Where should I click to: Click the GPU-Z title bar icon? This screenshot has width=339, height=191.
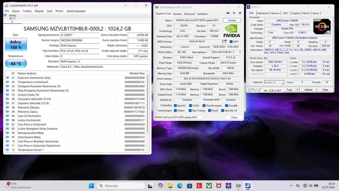[x=157, y=7]
